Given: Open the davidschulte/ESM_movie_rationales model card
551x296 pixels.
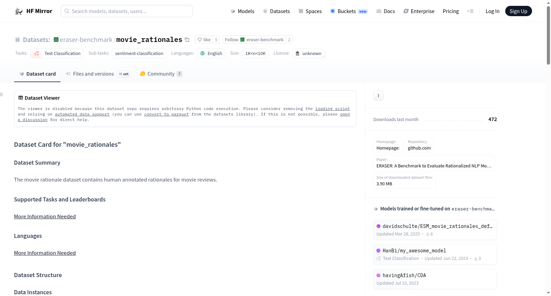Looking at the screenshot, I should click(435, 230).
